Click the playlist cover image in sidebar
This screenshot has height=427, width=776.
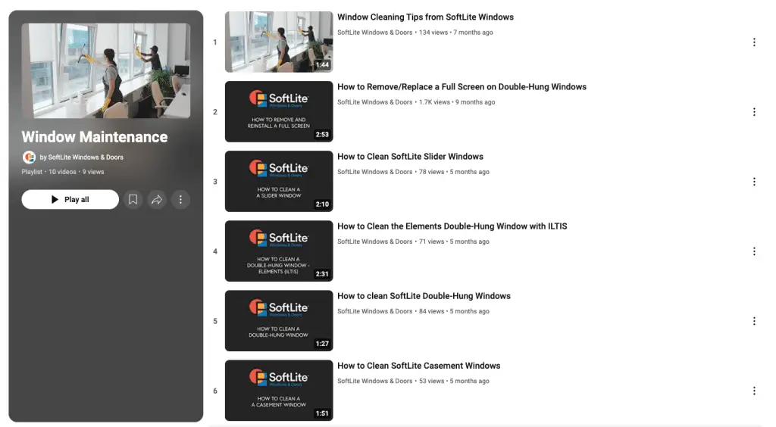[x=106, y=70]
